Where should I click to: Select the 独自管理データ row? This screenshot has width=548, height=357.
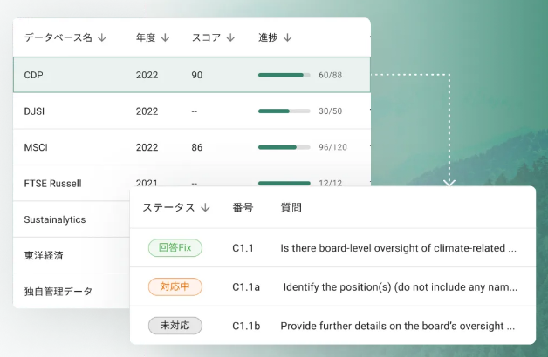pyautogui.click(x=72, y=291)
